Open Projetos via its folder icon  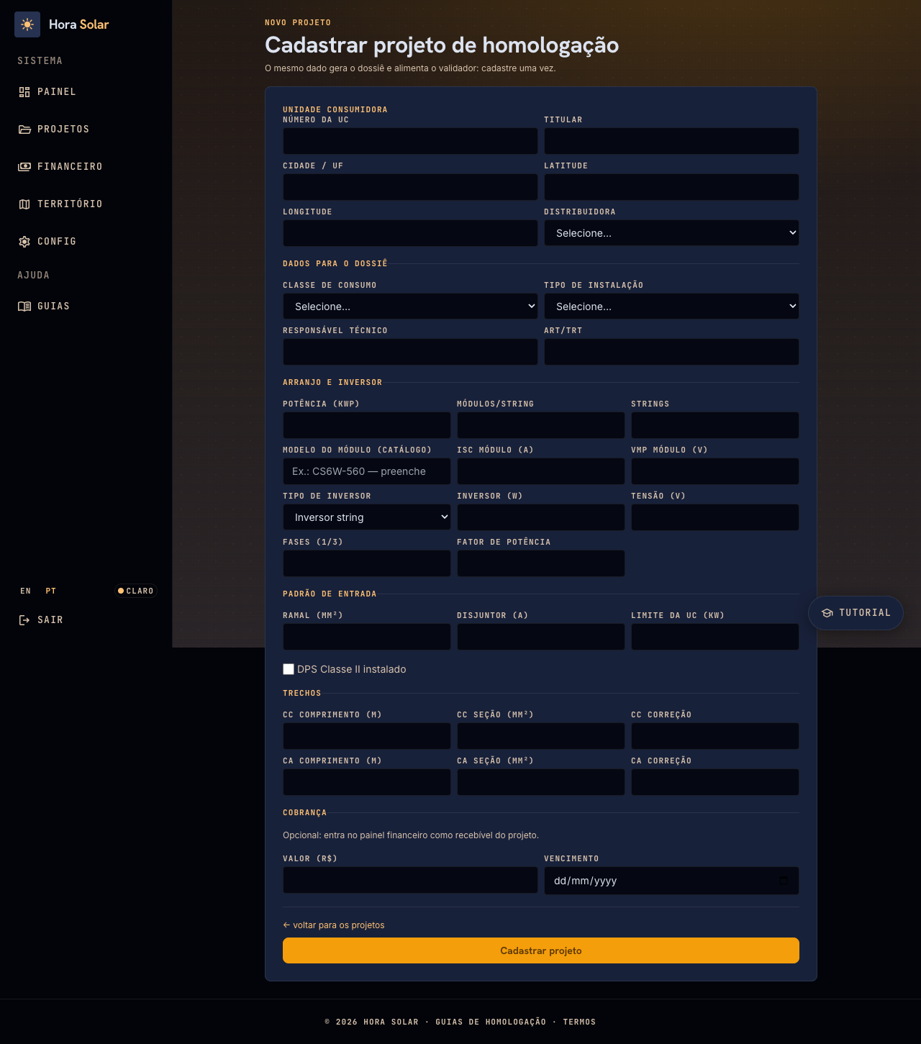tap(24, 130)
